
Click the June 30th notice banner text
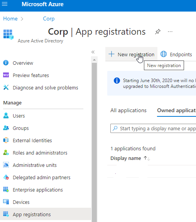[159, 83]
